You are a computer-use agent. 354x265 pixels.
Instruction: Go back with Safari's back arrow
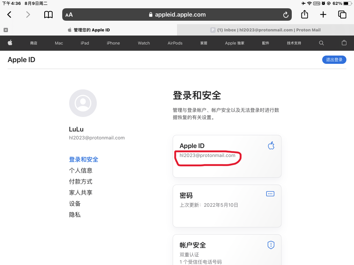tap(9, 14)
